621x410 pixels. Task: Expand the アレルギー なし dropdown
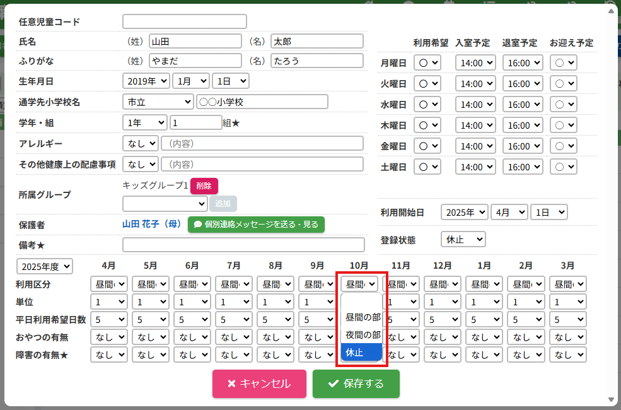[x=140, y=143]
